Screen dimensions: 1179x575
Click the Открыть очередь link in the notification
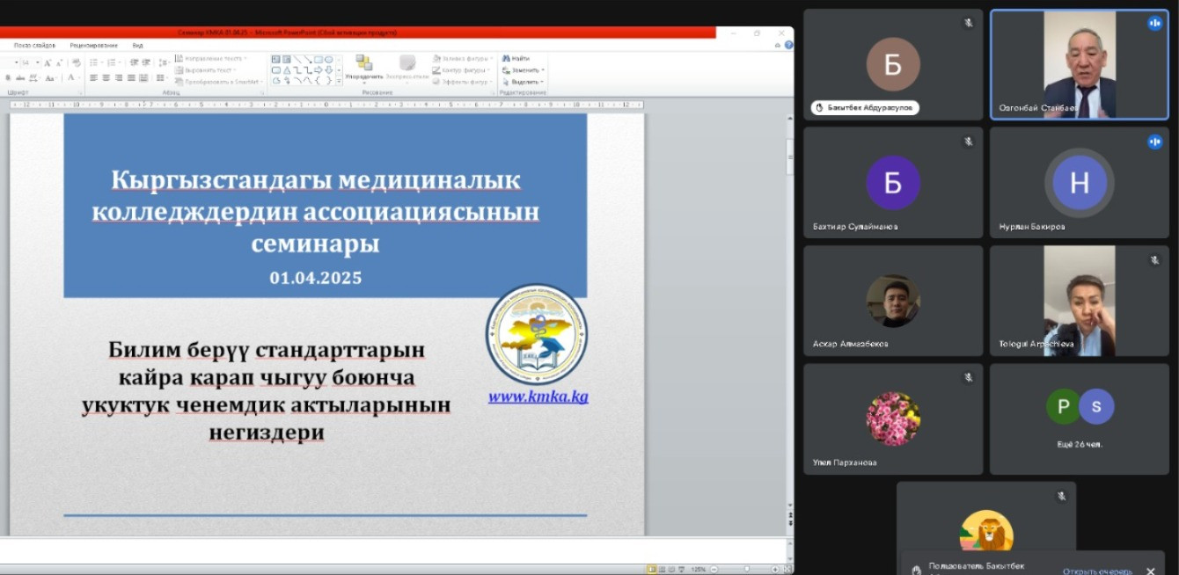click(x=1095, y=571)
